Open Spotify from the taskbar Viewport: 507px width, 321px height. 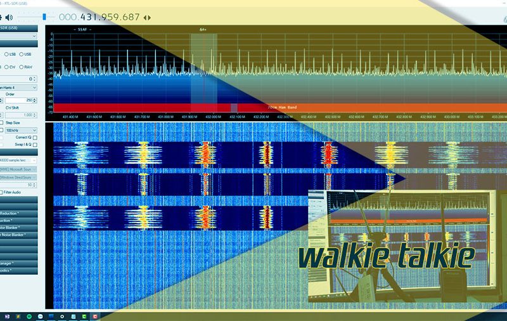coord(29,317)
